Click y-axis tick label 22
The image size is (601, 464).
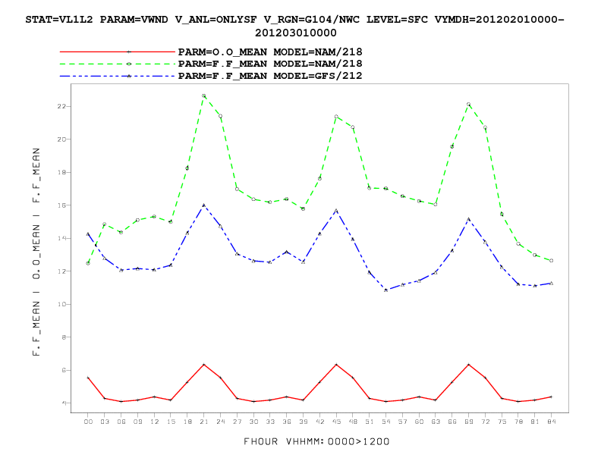click(61, 106)
